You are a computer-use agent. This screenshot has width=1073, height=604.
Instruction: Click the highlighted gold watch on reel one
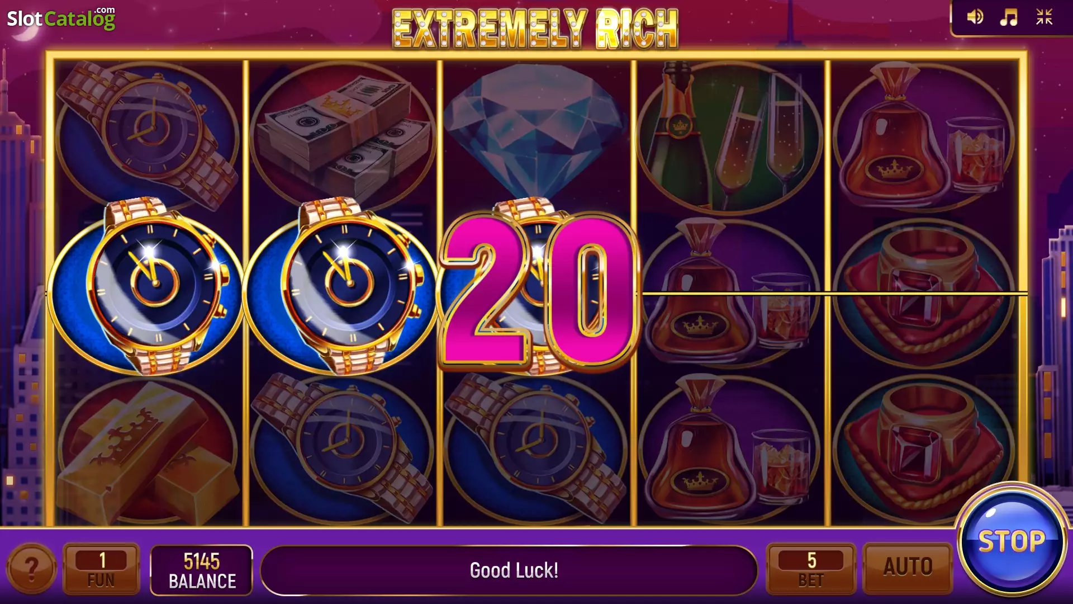(147, 286)
